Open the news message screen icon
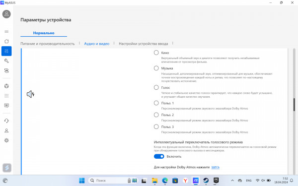 (x=6, y=106)
